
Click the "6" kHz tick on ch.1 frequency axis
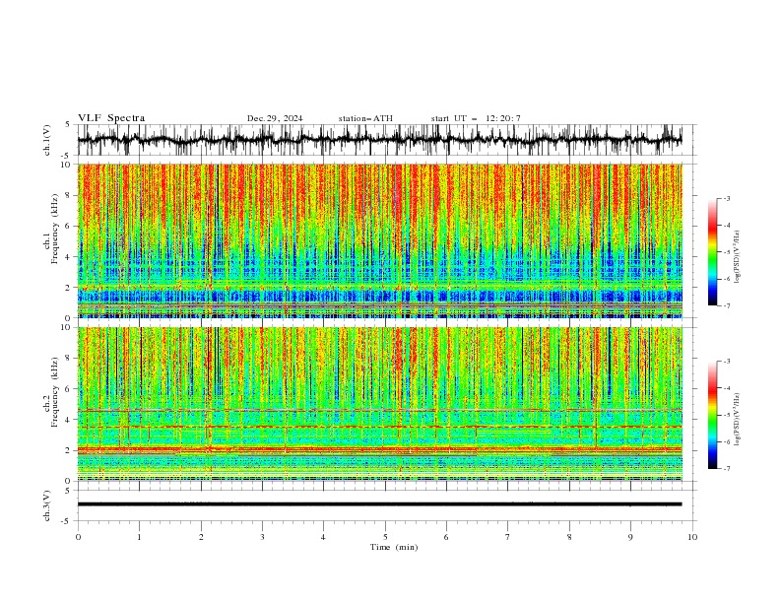tap(68, 227)
